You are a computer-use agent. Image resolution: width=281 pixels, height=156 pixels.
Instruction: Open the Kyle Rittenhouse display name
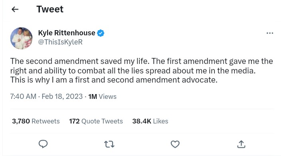[67, 33]
